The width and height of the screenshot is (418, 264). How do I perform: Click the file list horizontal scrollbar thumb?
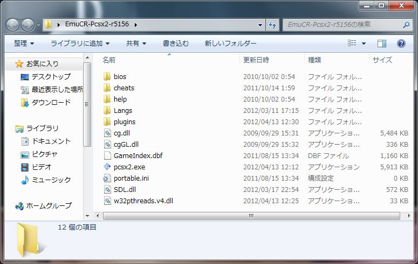[x=251, y=216]
